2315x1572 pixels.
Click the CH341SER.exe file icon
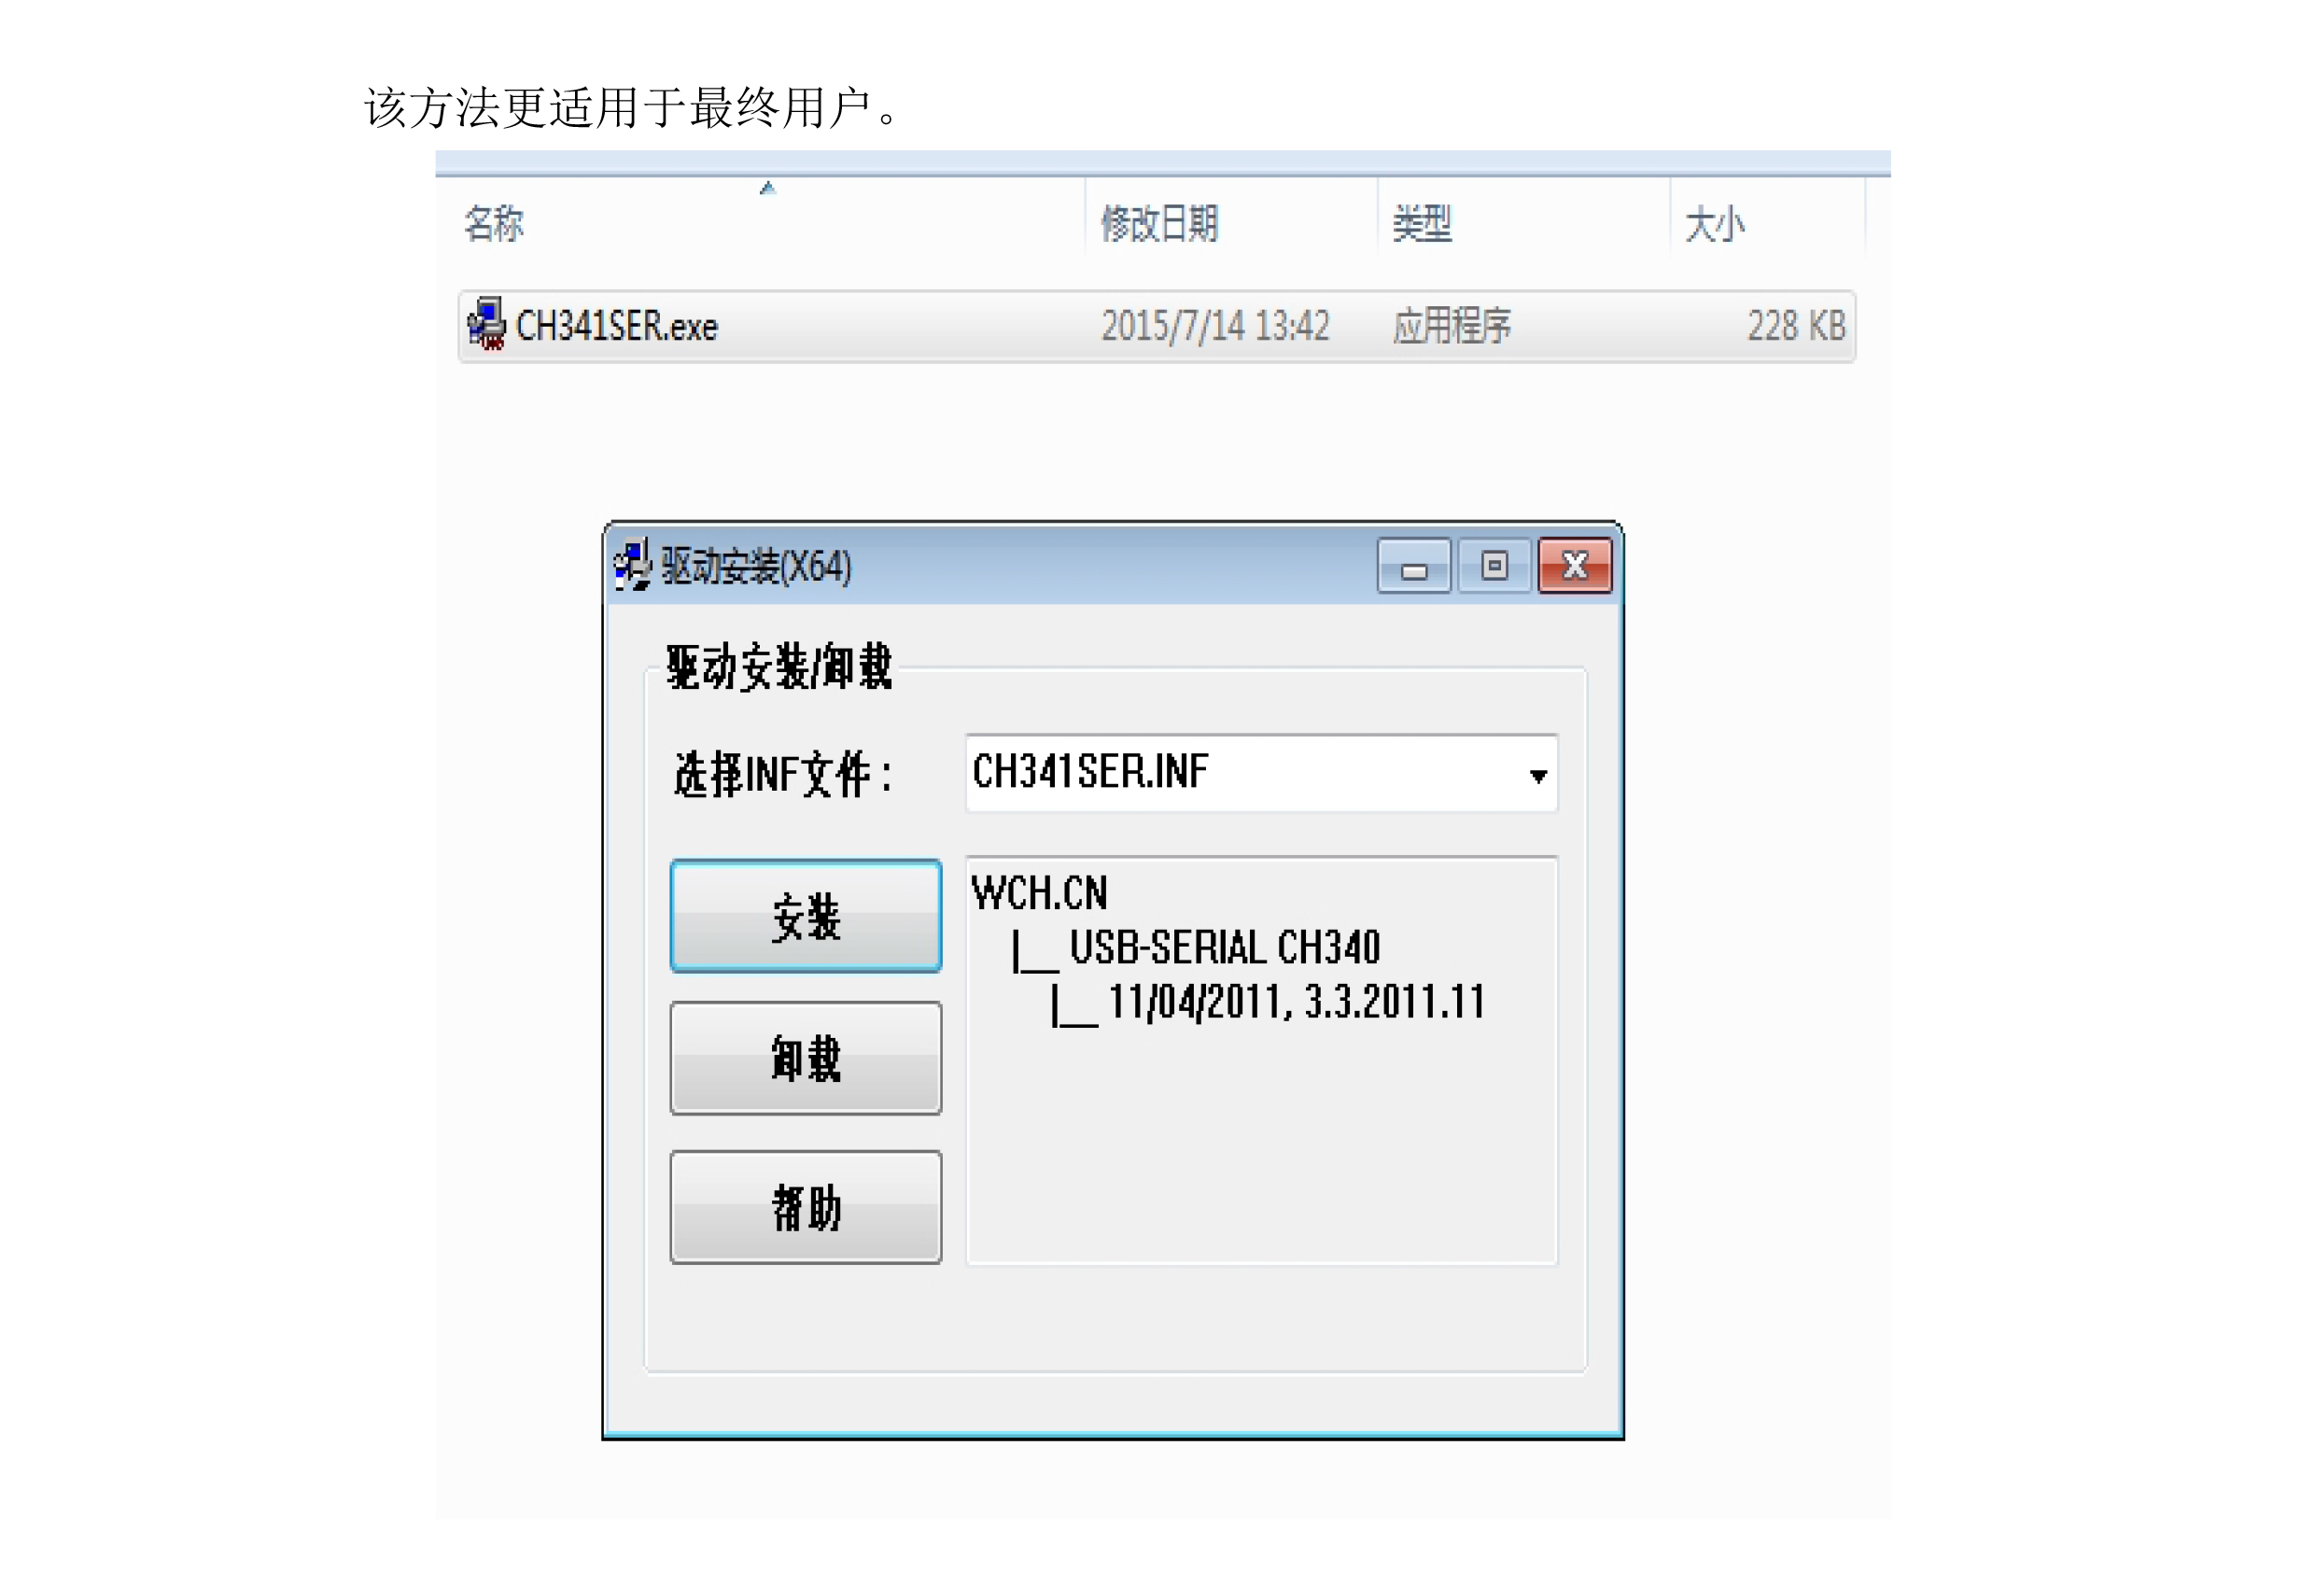pos(486,325)
